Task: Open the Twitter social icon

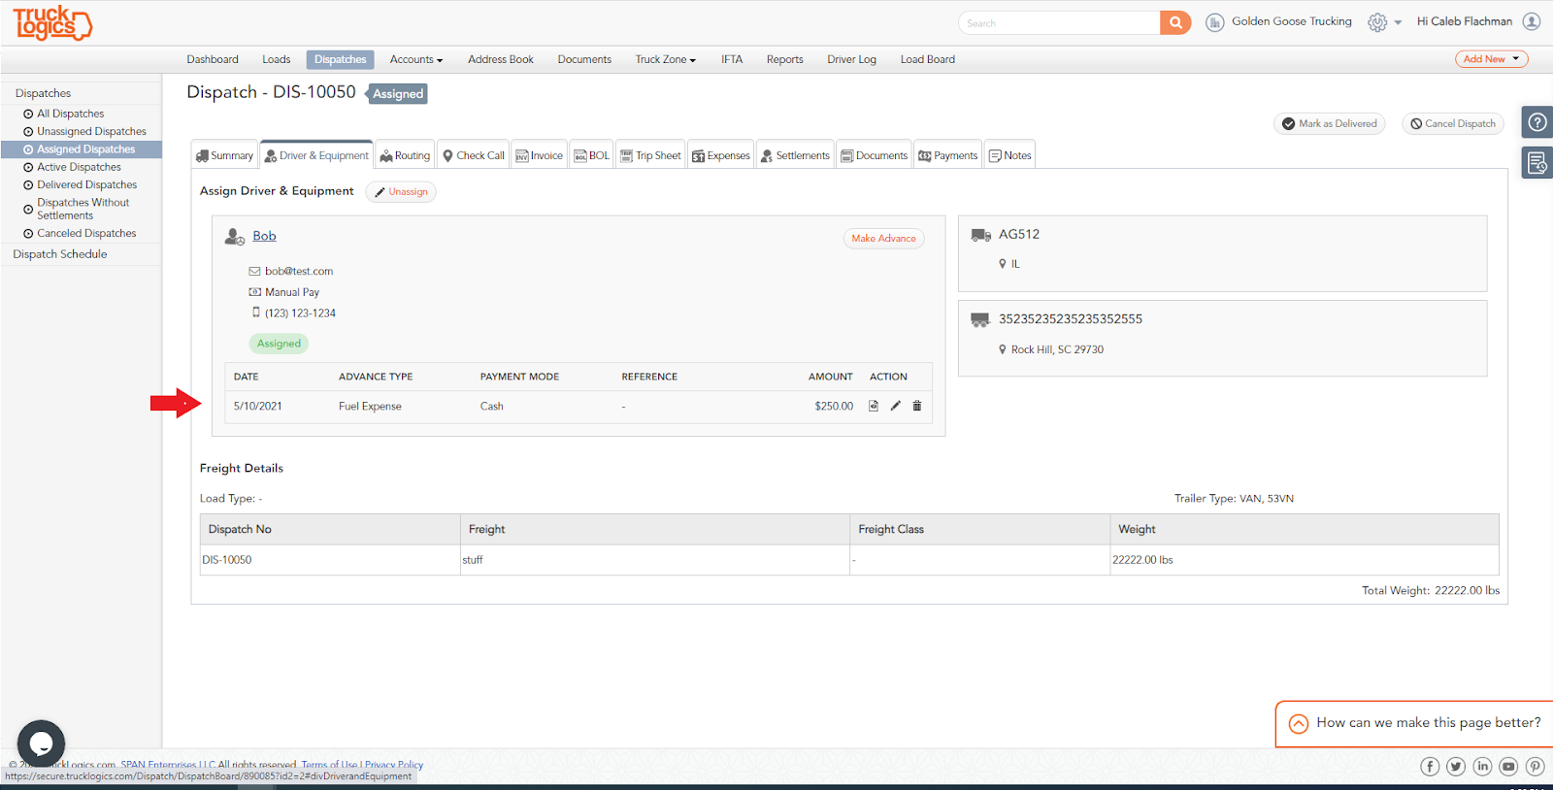Action: [x=1456, y=767]
